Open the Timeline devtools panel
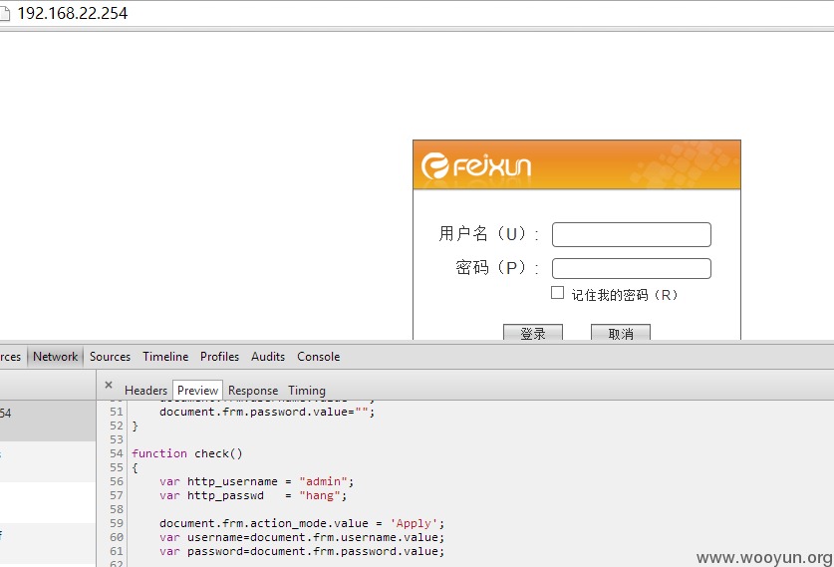The width and height of the screenshot is (834, 567). pyautogui.click(x=165, y=357)
